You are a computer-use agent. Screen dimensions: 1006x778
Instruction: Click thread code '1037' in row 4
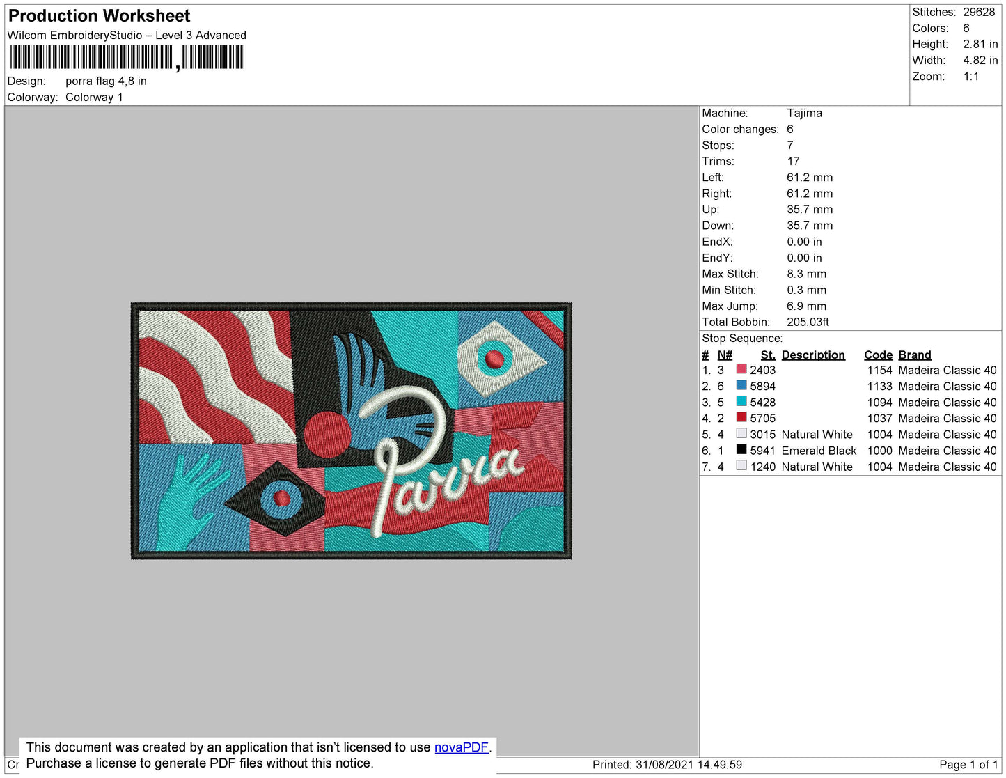879,418
